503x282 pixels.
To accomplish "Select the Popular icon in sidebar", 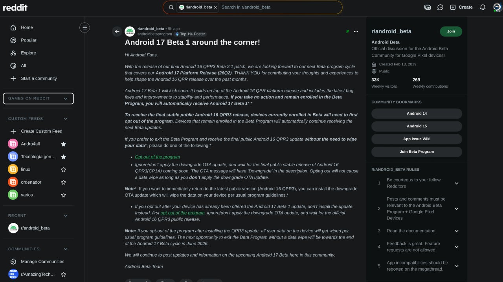I will (13, 40).
